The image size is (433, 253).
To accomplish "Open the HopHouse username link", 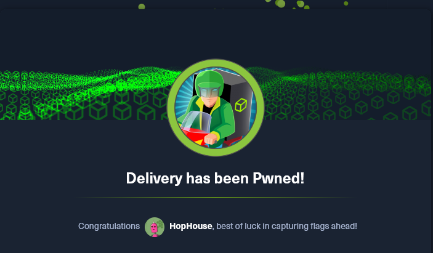I will click(190, 227).
